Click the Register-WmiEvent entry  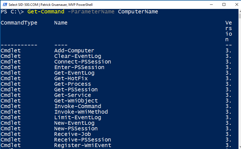point(82,145)
